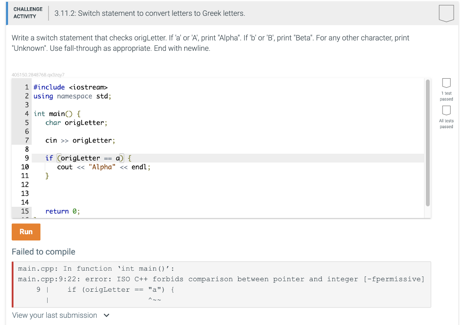Click the 'char origLetter;' declaration line

(x=76, y=123)
